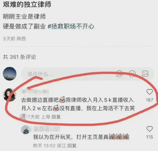Image resolution: width=158 pixels, height=151 pixels.
Task: Open the blurred username of second commenter
Action: 46,129
